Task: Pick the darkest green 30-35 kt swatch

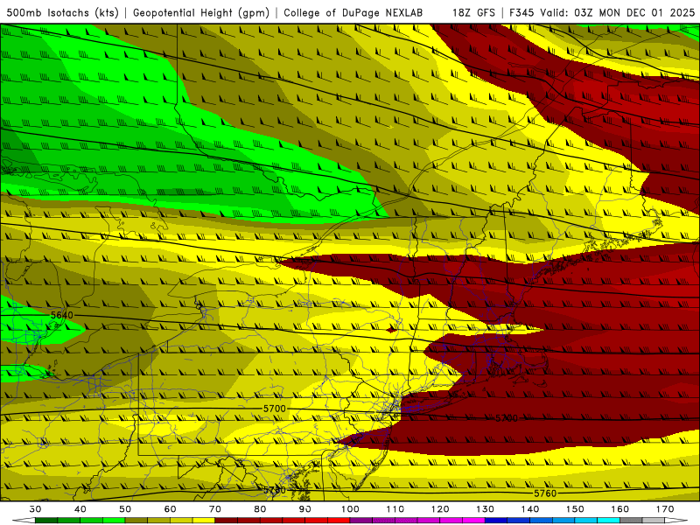Action: pos(46,521)
